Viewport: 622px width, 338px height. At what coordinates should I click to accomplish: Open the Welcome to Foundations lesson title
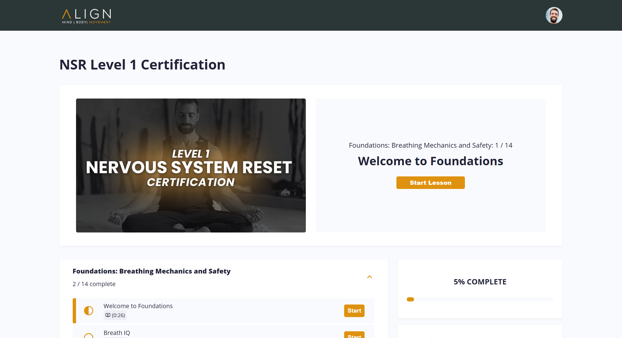138,306
